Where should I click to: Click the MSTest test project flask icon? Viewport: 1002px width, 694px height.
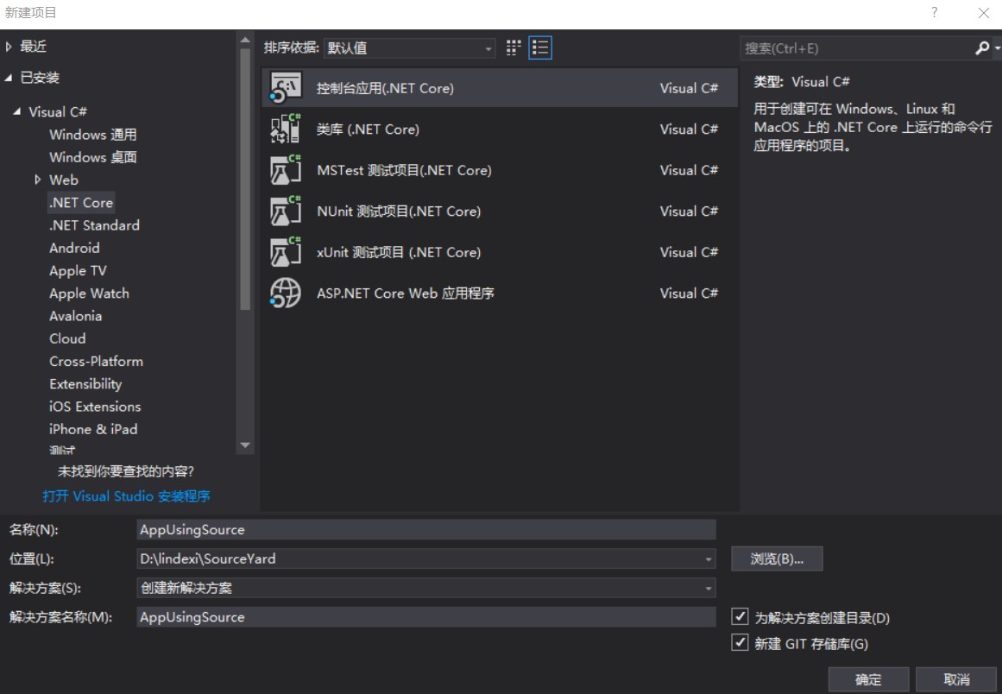tap(285, 169)
